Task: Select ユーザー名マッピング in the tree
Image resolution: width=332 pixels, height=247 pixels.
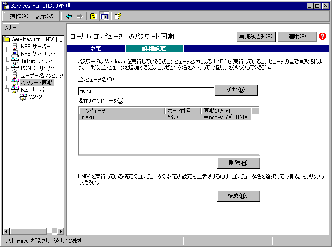Action: [x=42, y=76]
